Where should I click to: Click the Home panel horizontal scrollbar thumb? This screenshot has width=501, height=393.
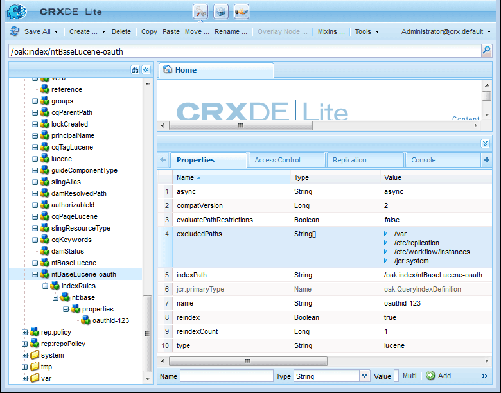(241, 126)
